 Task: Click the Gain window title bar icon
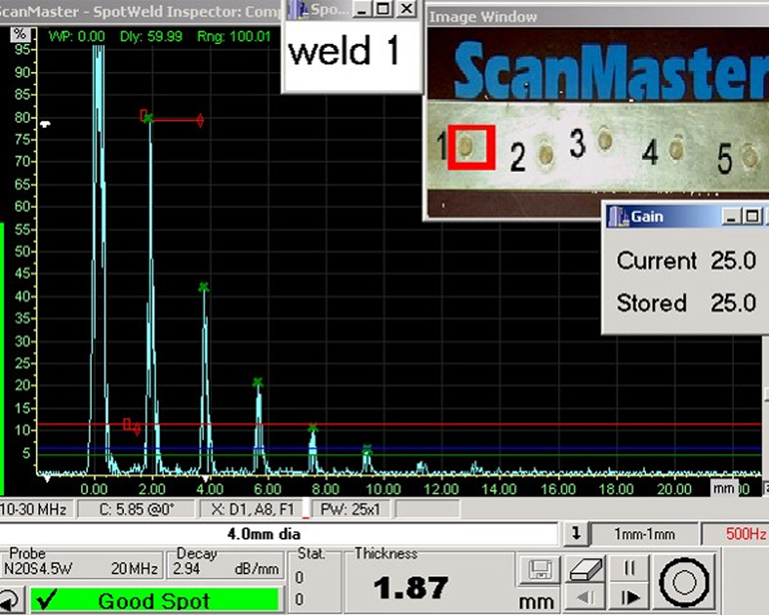pos(618,217)
